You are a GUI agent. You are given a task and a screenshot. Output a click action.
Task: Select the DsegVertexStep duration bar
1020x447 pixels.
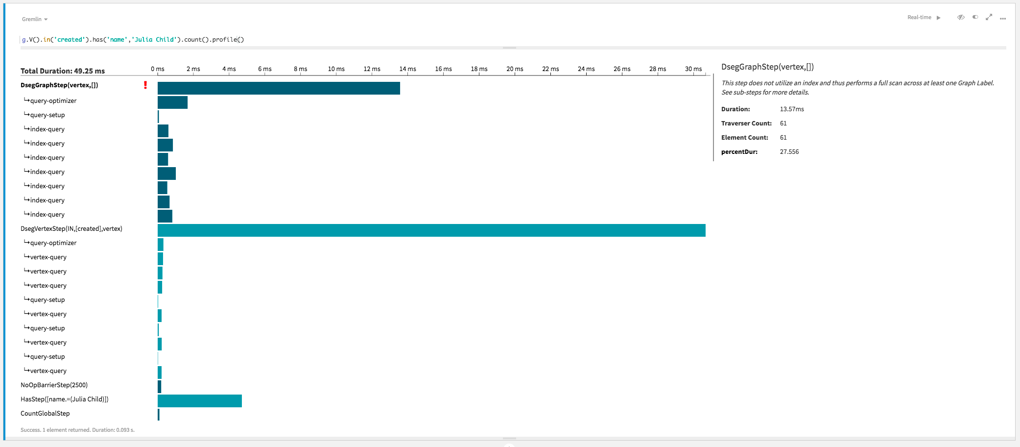coord(431,230)
